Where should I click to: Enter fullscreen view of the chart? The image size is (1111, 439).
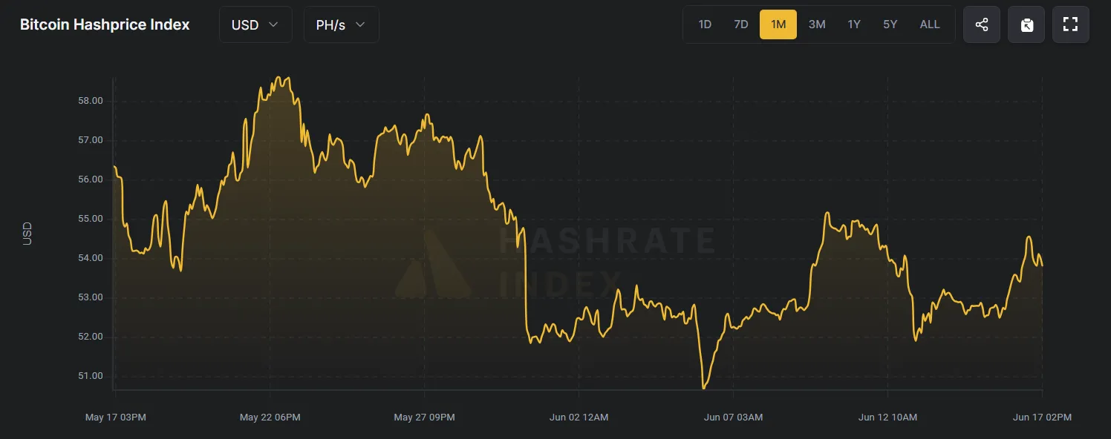coord(1070,24)
